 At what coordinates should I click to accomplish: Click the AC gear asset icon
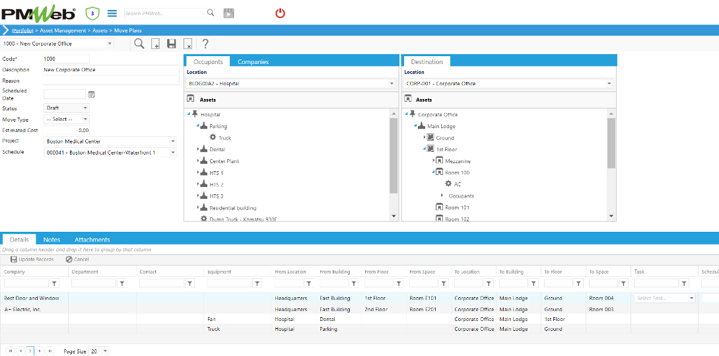pyautogui.click(x=448, y=184)
